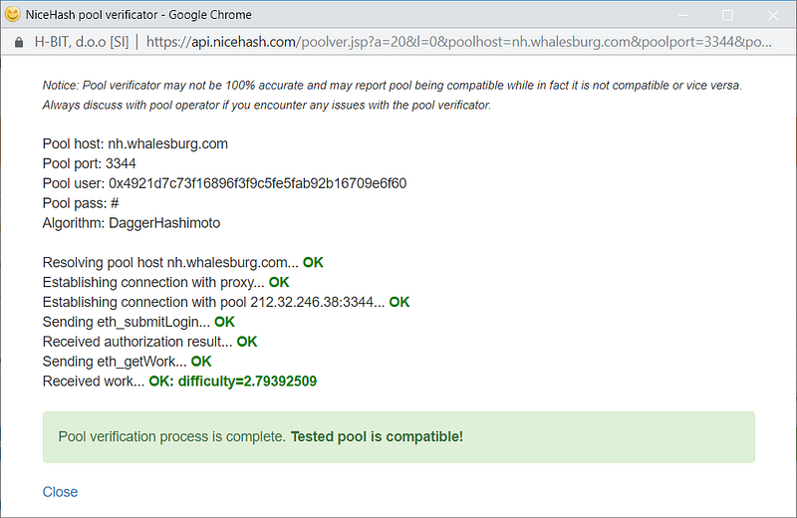Click 'Sending eth_getWork... OK' line

pos(128,362)
